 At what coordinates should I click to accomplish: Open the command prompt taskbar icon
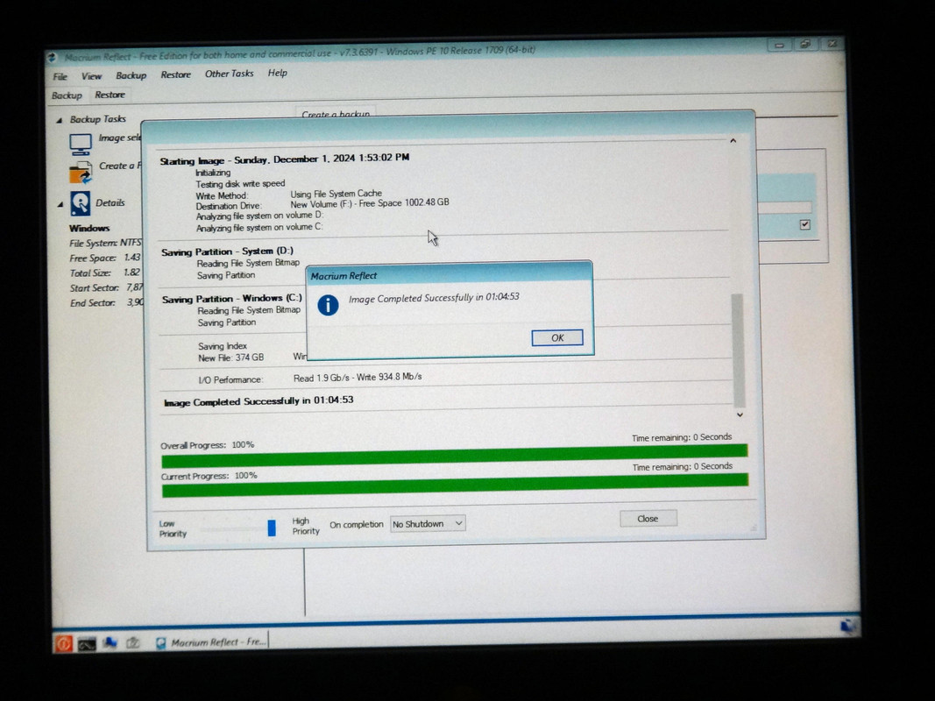tap(87, 644)
